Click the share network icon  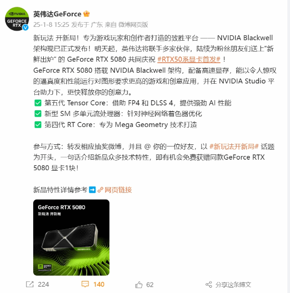coord(209,285)
